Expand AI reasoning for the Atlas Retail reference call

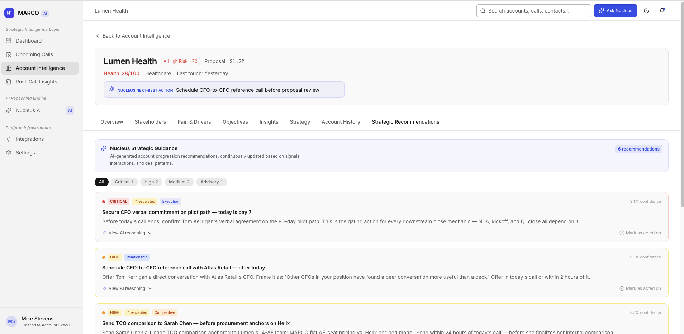pyautogui.click(x=127, y=288)
